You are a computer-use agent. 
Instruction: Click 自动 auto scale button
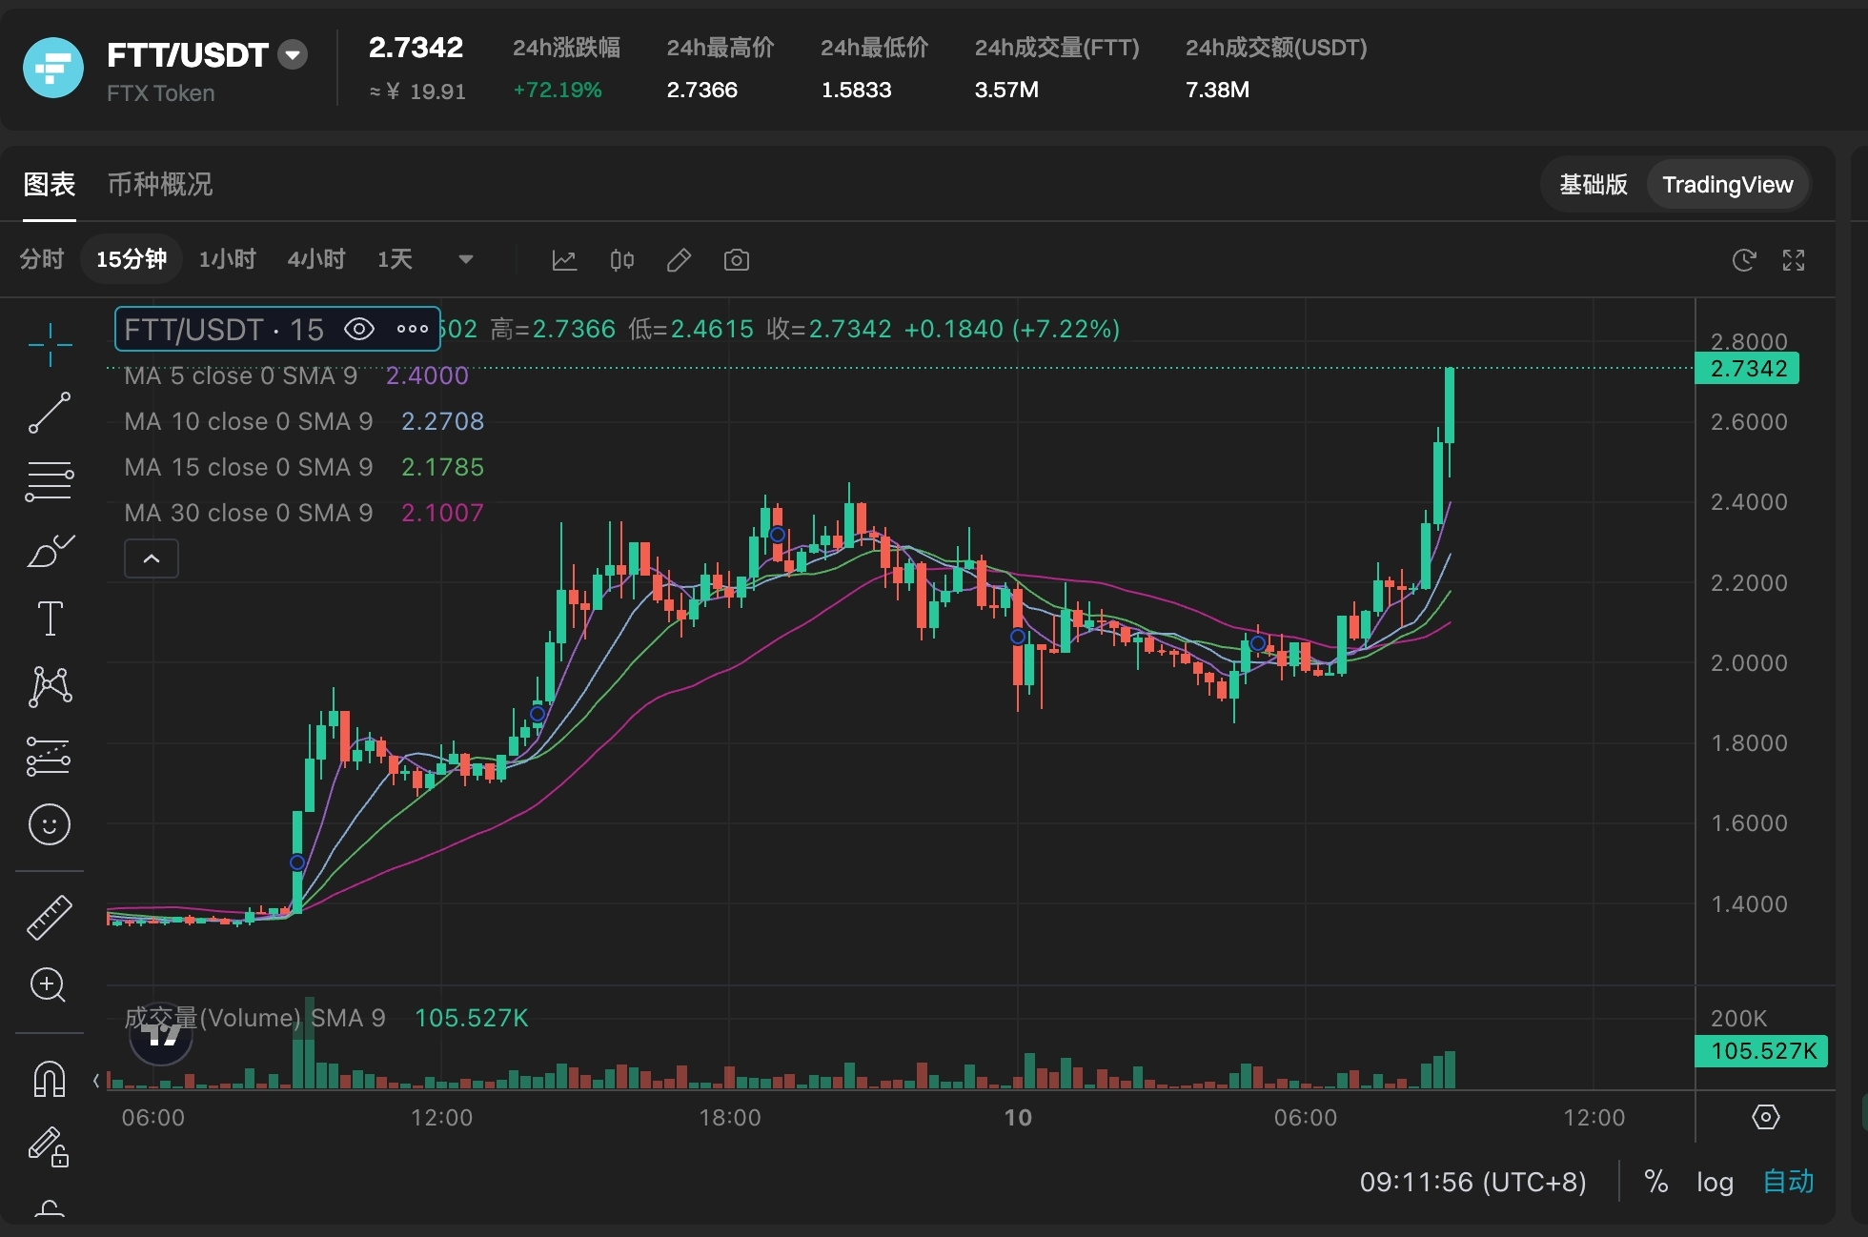[x=1788, y=1182]
